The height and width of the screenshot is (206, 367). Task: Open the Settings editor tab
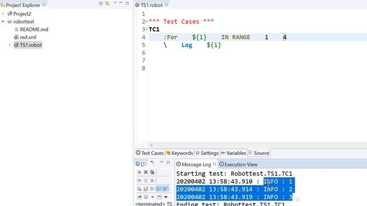coord(207,153)
